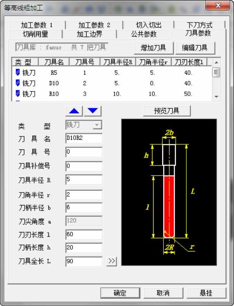Confirm with the 确定 button
Viewport: 234px width, 306px height.
[120, 293]
